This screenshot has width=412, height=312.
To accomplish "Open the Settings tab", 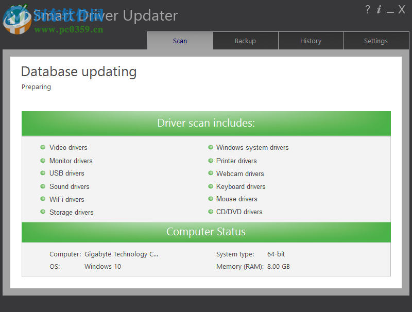I will pyautogui.click(x=375, y=41).
